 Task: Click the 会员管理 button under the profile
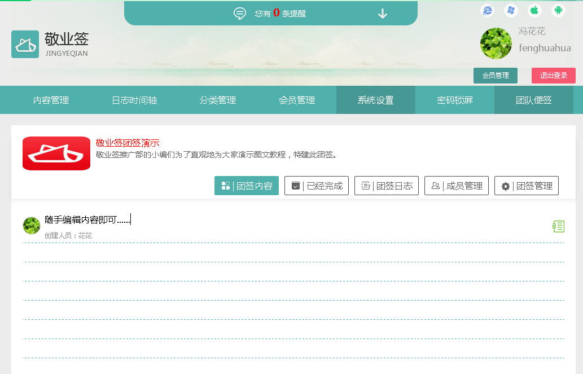(x=496, y=76)
